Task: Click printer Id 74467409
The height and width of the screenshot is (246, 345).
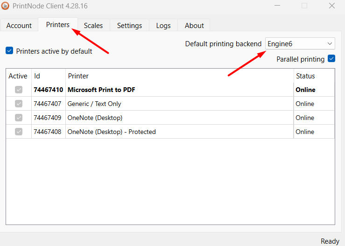Action: (47, 118)
